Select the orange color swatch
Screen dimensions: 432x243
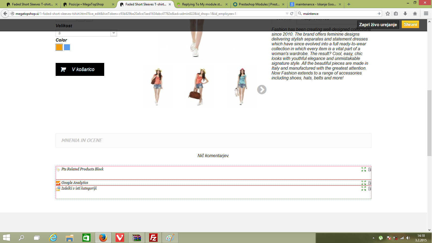click(x=59, y=47)
